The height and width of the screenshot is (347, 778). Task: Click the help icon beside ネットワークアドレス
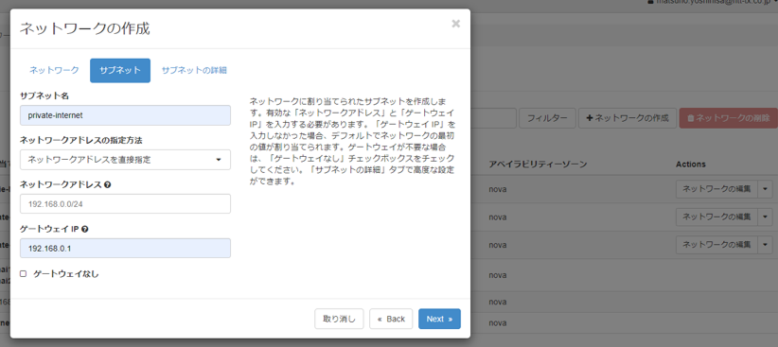click(108, 184)
